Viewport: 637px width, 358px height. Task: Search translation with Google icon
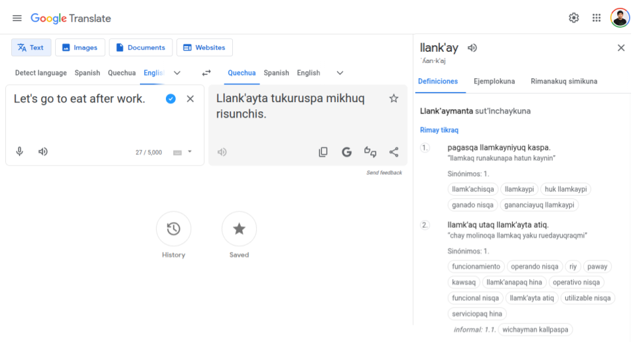tap(346, 152)
